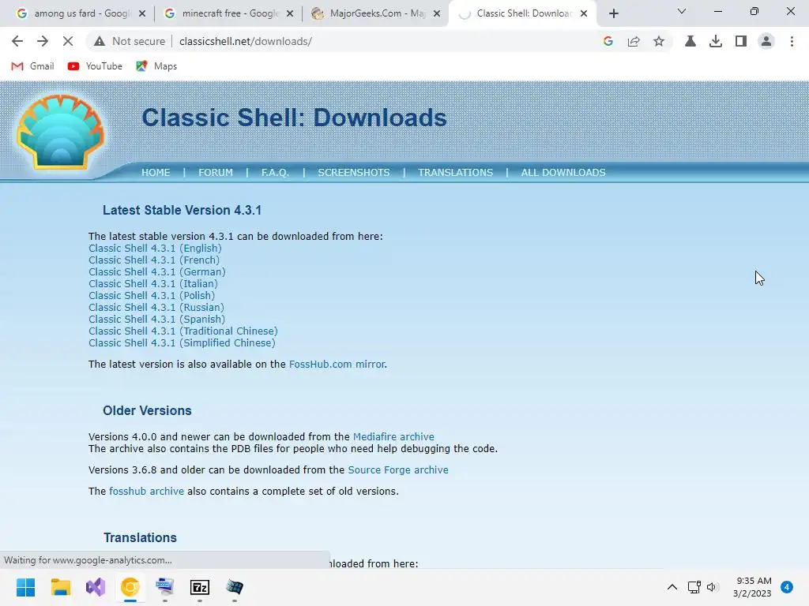The width and height of the screenshot is (809, 606).
Task: Open the Mediafire archive link
Action: pos(393,437)
